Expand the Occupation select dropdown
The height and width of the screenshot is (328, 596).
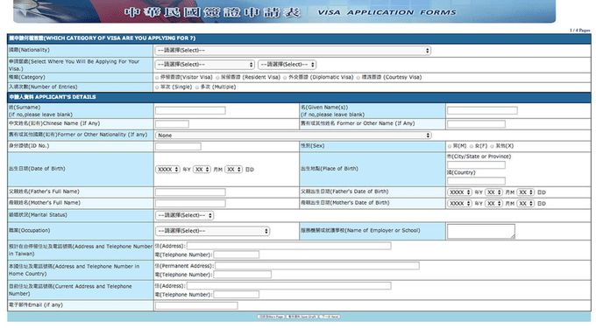click(212, 231)
